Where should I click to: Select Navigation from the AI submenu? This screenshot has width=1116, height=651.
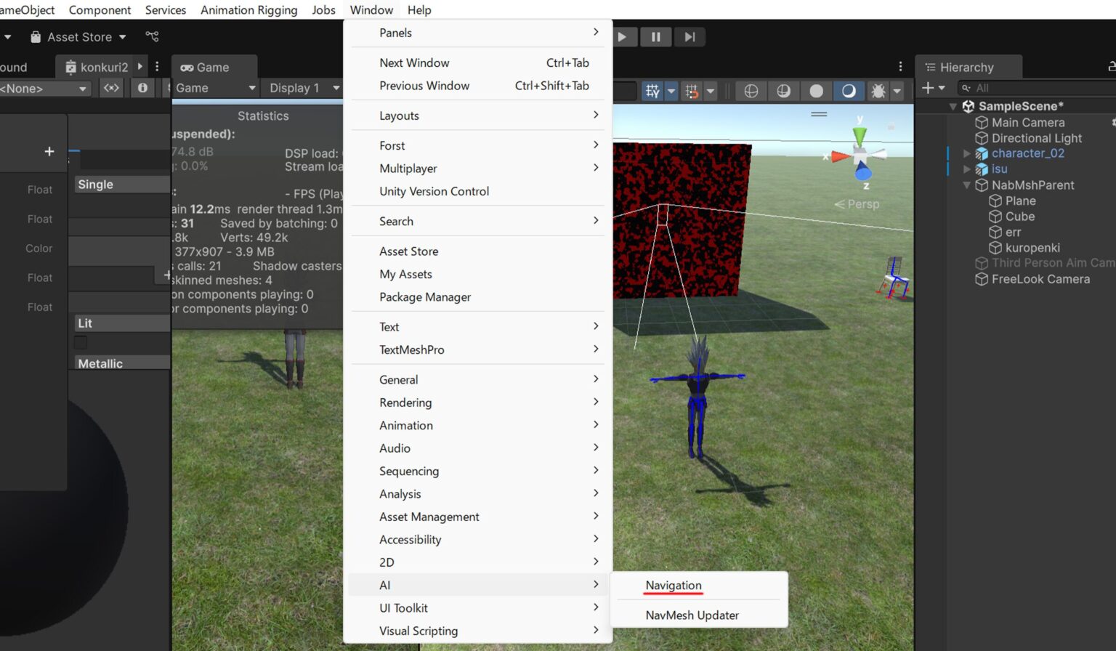673,586
